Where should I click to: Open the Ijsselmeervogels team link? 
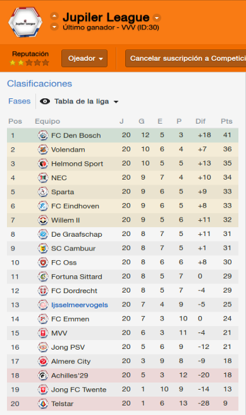coord(79,305)
